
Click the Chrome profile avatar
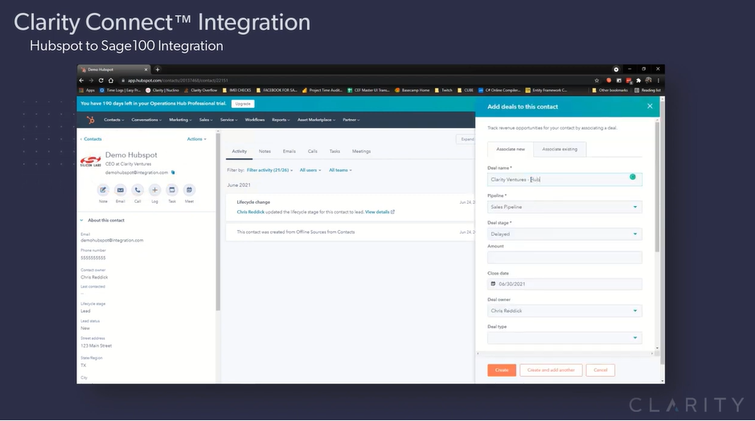(x=649, y=80)
